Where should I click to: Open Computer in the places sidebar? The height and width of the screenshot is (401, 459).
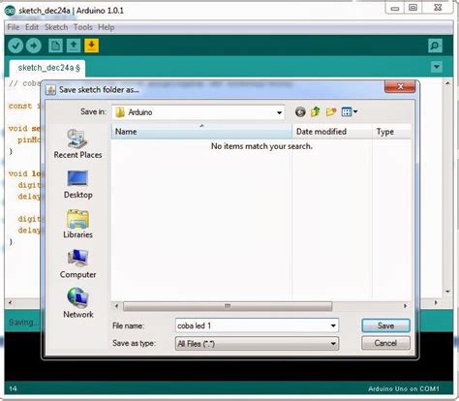click(x=77, y=264)
